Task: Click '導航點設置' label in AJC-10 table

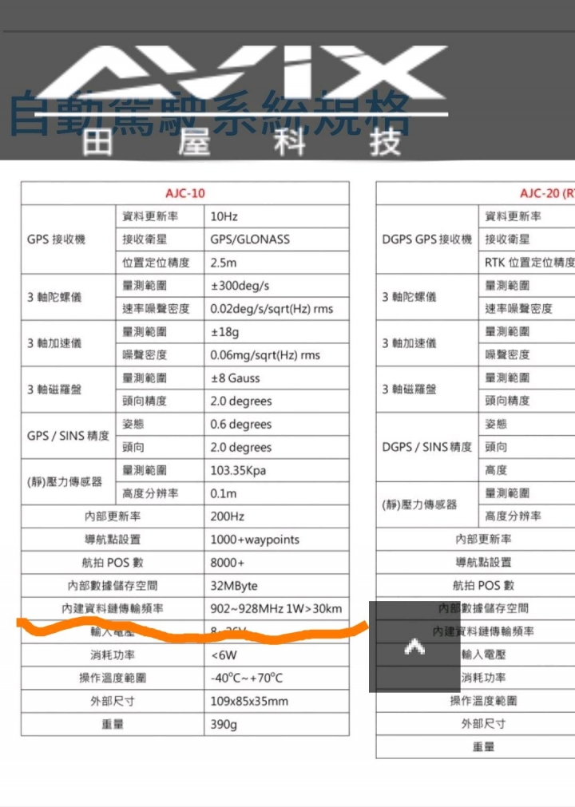Action: (113, 540)
